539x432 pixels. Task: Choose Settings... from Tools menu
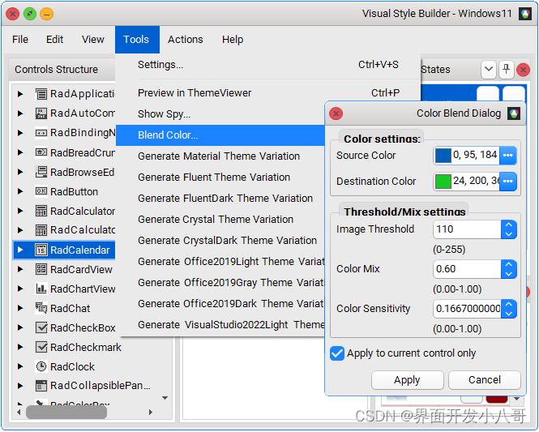tap(268, 65)
